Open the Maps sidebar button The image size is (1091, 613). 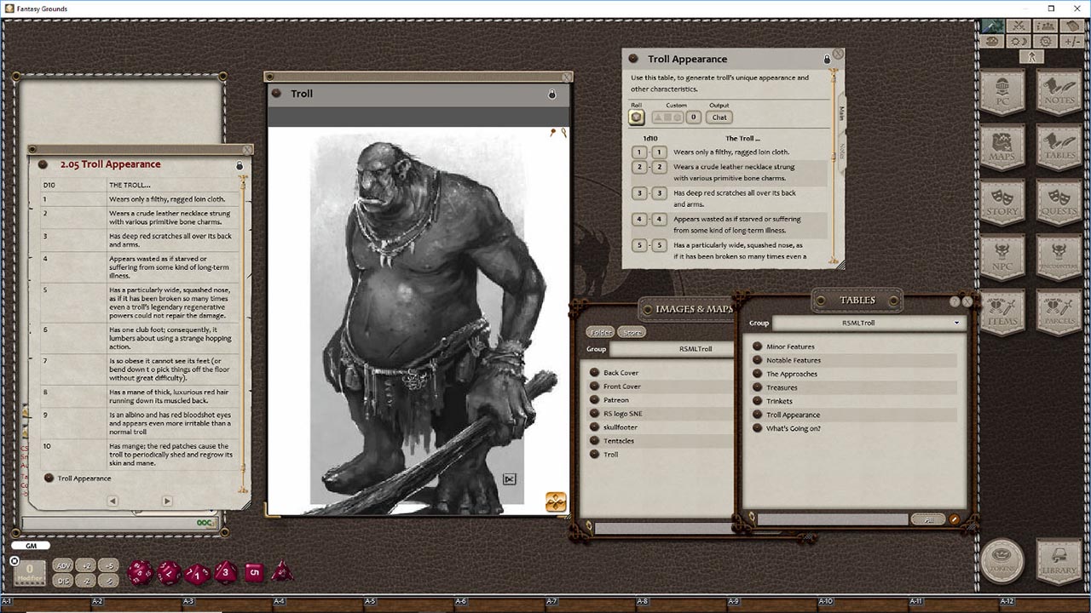coord(1002,148)
